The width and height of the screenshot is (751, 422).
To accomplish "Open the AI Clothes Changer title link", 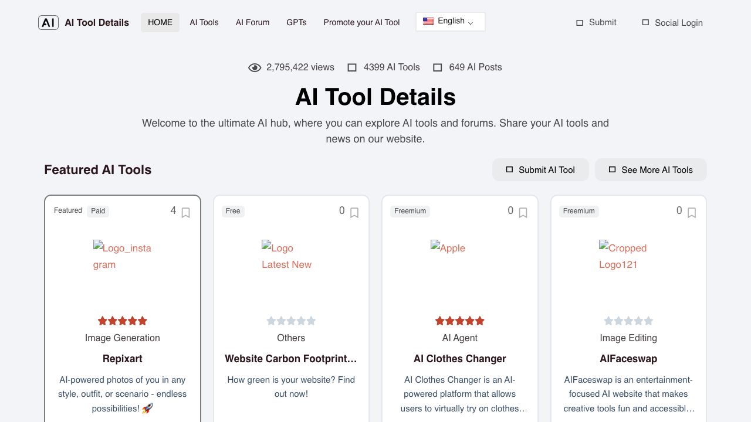I will [459, 359].
